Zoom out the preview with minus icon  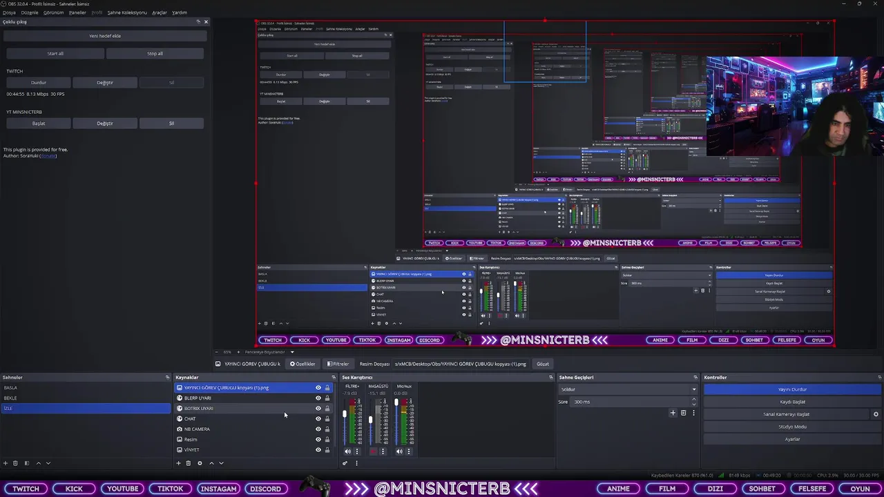click(x=217, y=352)
